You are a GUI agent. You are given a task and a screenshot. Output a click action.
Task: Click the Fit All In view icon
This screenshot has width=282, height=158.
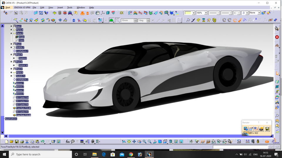tap(129, 142)
